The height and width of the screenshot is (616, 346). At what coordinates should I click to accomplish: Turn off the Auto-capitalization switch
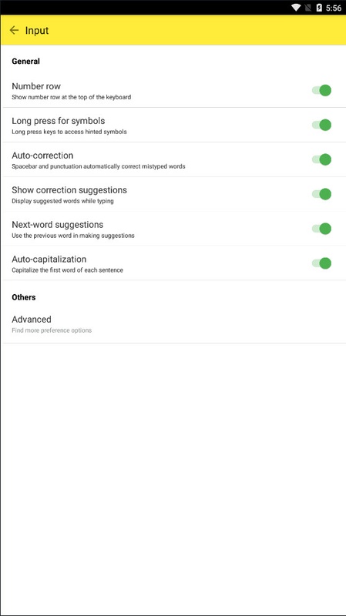tap(321, 263)
